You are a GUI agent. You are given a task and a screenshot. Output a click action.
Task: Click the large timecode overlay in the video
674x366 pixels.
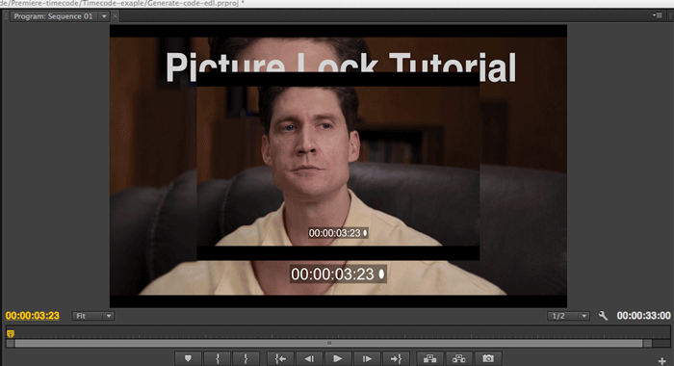pos(338,274)
